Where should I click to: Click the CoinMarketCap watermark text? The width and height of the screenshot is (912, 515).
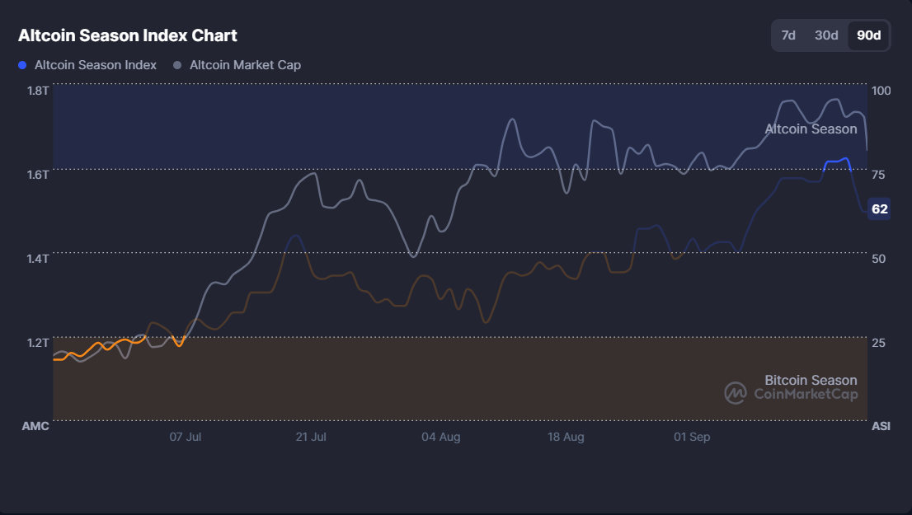click(805, 393)
